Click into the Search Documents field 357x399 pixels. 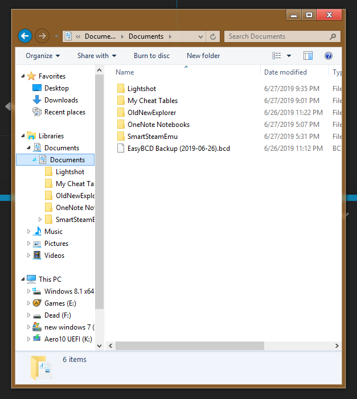(282, 36)
